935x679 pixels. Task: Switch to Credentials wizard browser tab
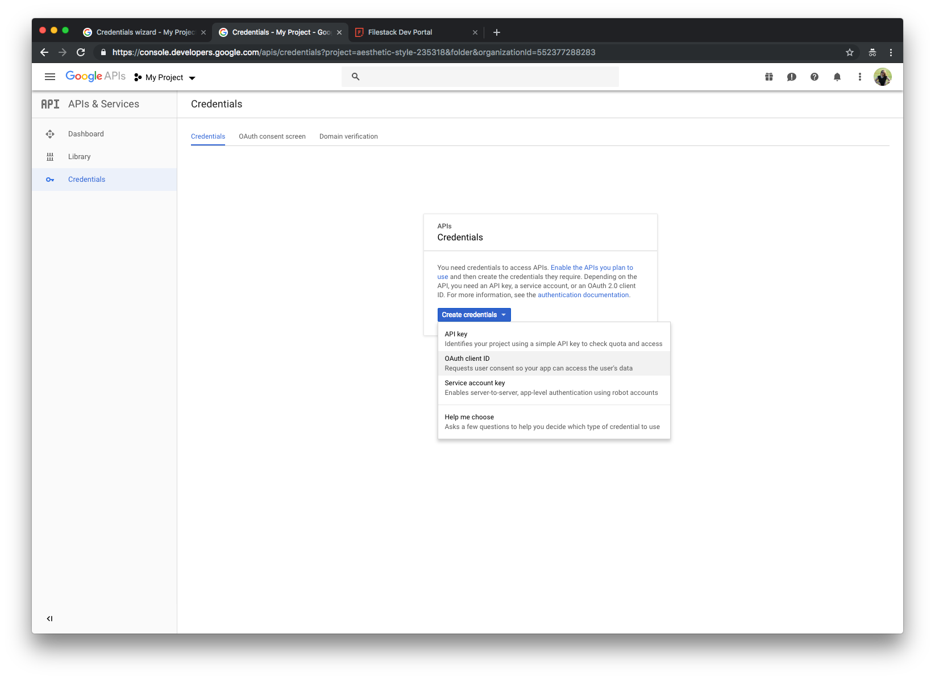click(x=145, y=32)
